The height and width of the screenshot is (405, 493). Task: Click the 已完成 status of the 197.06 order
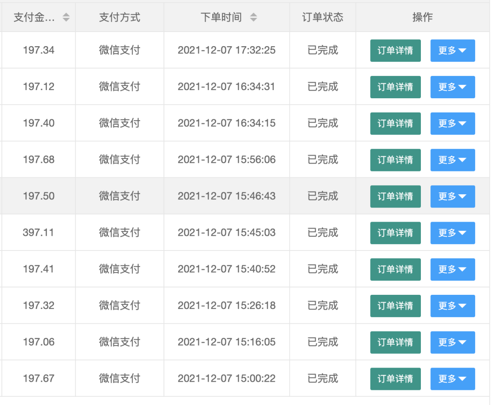point(323,342)
